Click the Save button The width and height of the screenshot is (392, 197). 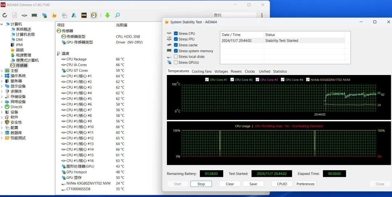pyautogui.click(x=253, y=184)
